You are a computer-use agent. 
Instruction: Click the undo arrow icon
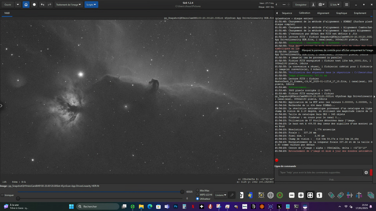[x=43, y=5]
